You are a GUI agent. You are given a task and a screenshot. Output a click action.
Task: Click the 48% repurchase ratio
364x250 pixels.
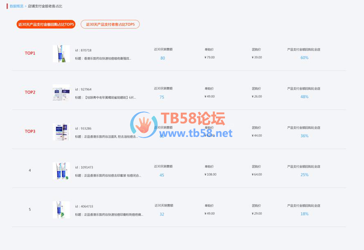[x=304, y=97]
